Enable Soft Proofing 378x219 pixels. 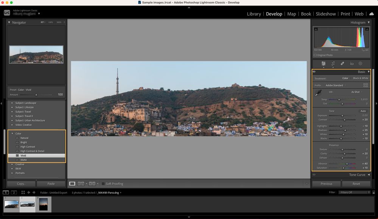103,183
